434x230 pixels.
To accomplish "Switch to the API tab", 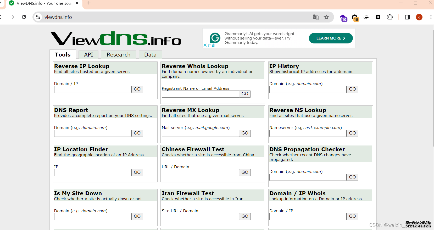I will 88,55.
